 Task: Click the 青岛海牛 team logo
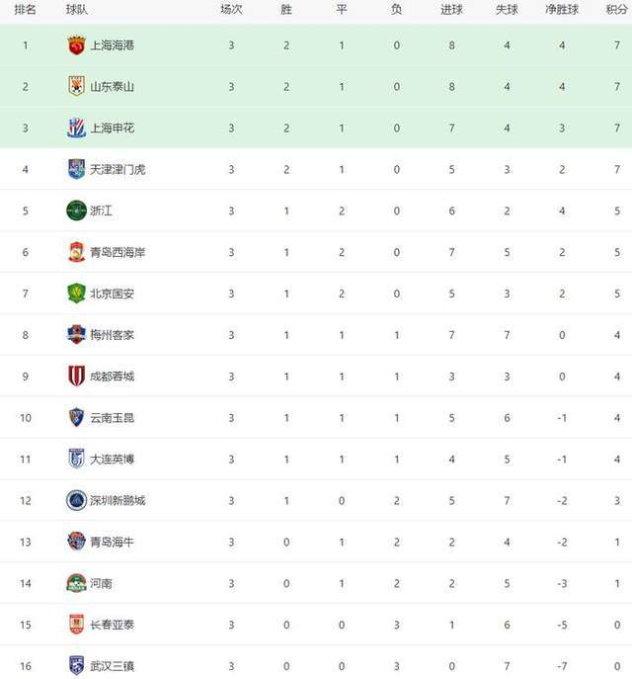[77, 542]
